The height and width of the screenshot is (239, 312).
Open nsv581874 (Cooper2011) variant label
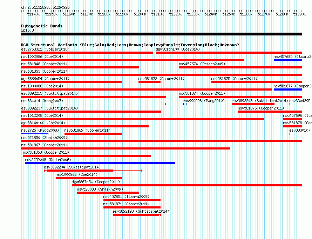pyautogui.click(x=202, y=93)
